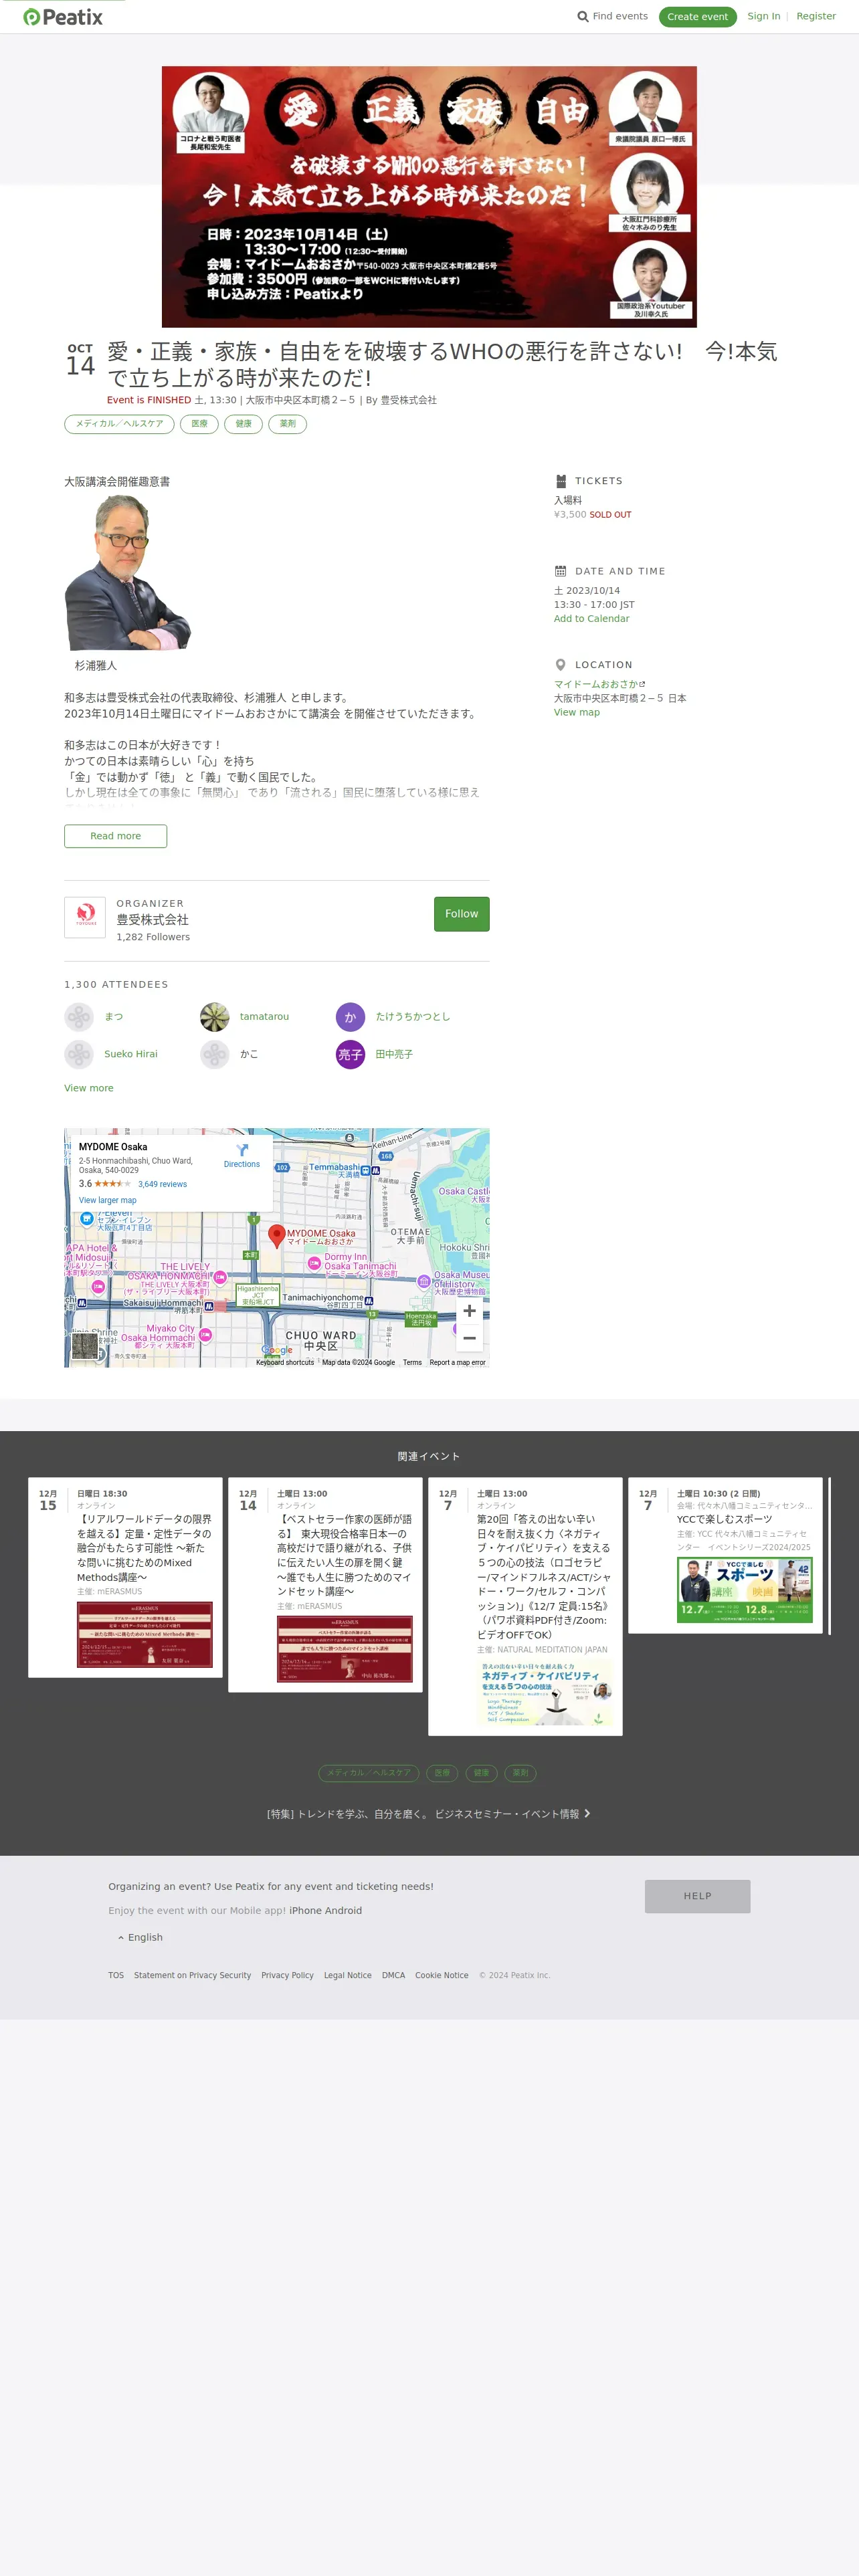The height and width of the screenshot is (2576, 859).
Task: Follow the organizer
Action: coord(461,914)
